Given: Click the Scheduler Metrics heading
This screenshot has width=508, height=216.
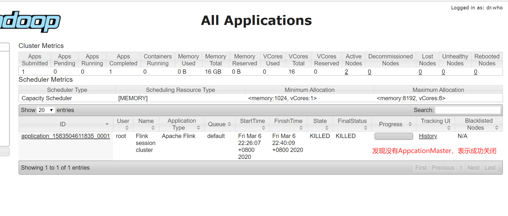Looking at the screenshot, I should pyautogui.click(x=46, y=80).
